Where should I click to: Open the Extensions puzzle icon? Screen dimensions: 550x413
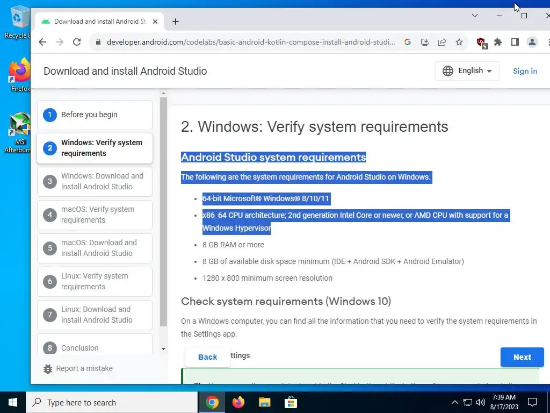coord(498,42)
